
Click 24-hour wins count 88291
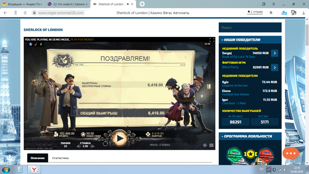(x=235, y=122)
